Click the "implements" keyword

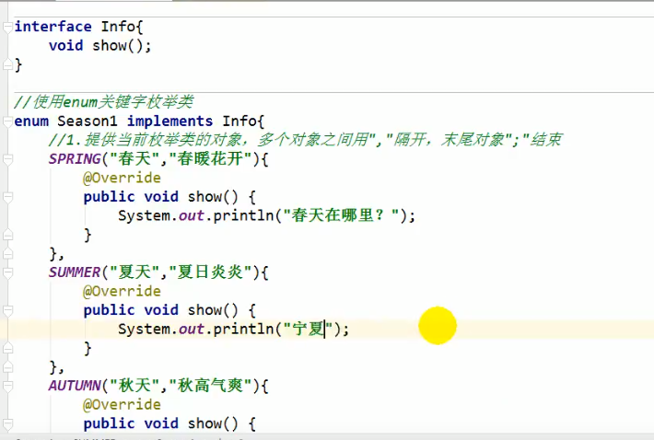click(169, 122)
